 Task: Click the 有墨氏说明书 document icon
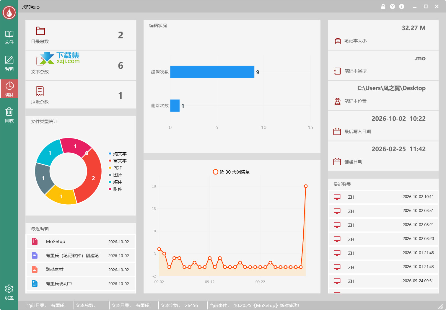(x=35, y=283)
